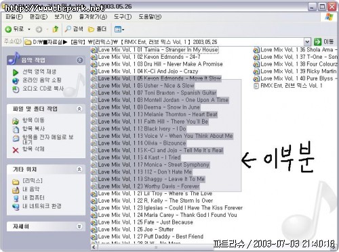
Task: Click the red X delete icon
Action: 16,150
